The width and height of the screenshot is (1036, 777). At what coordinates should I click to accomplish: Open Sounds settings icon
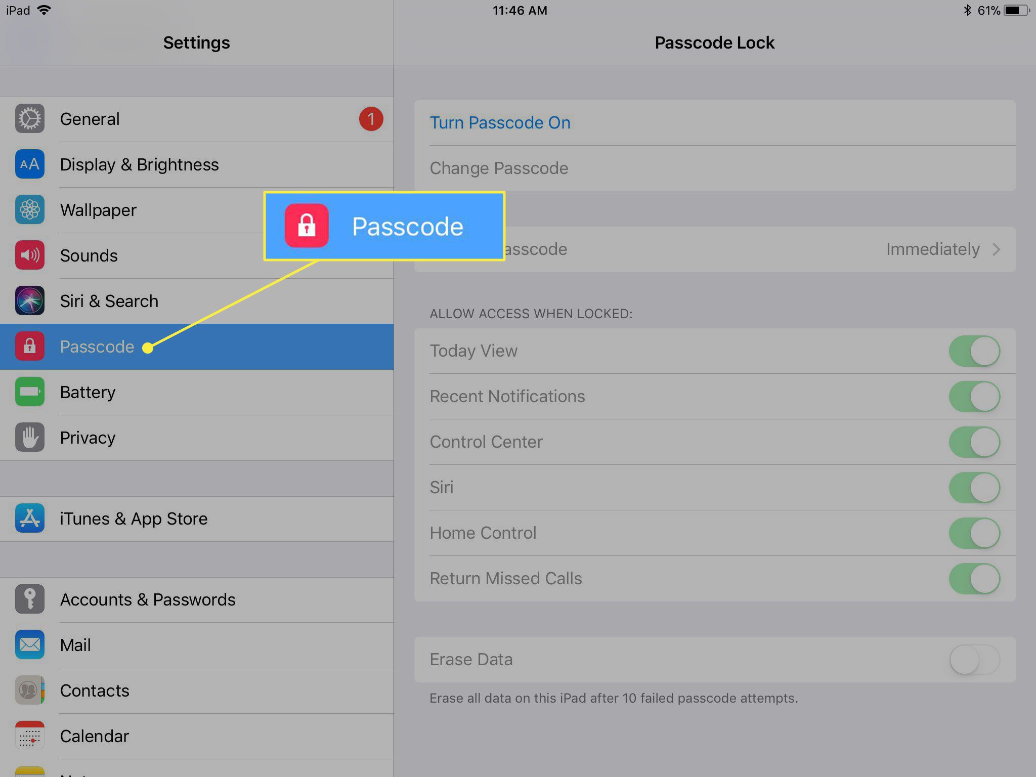[x=30, y=255]
